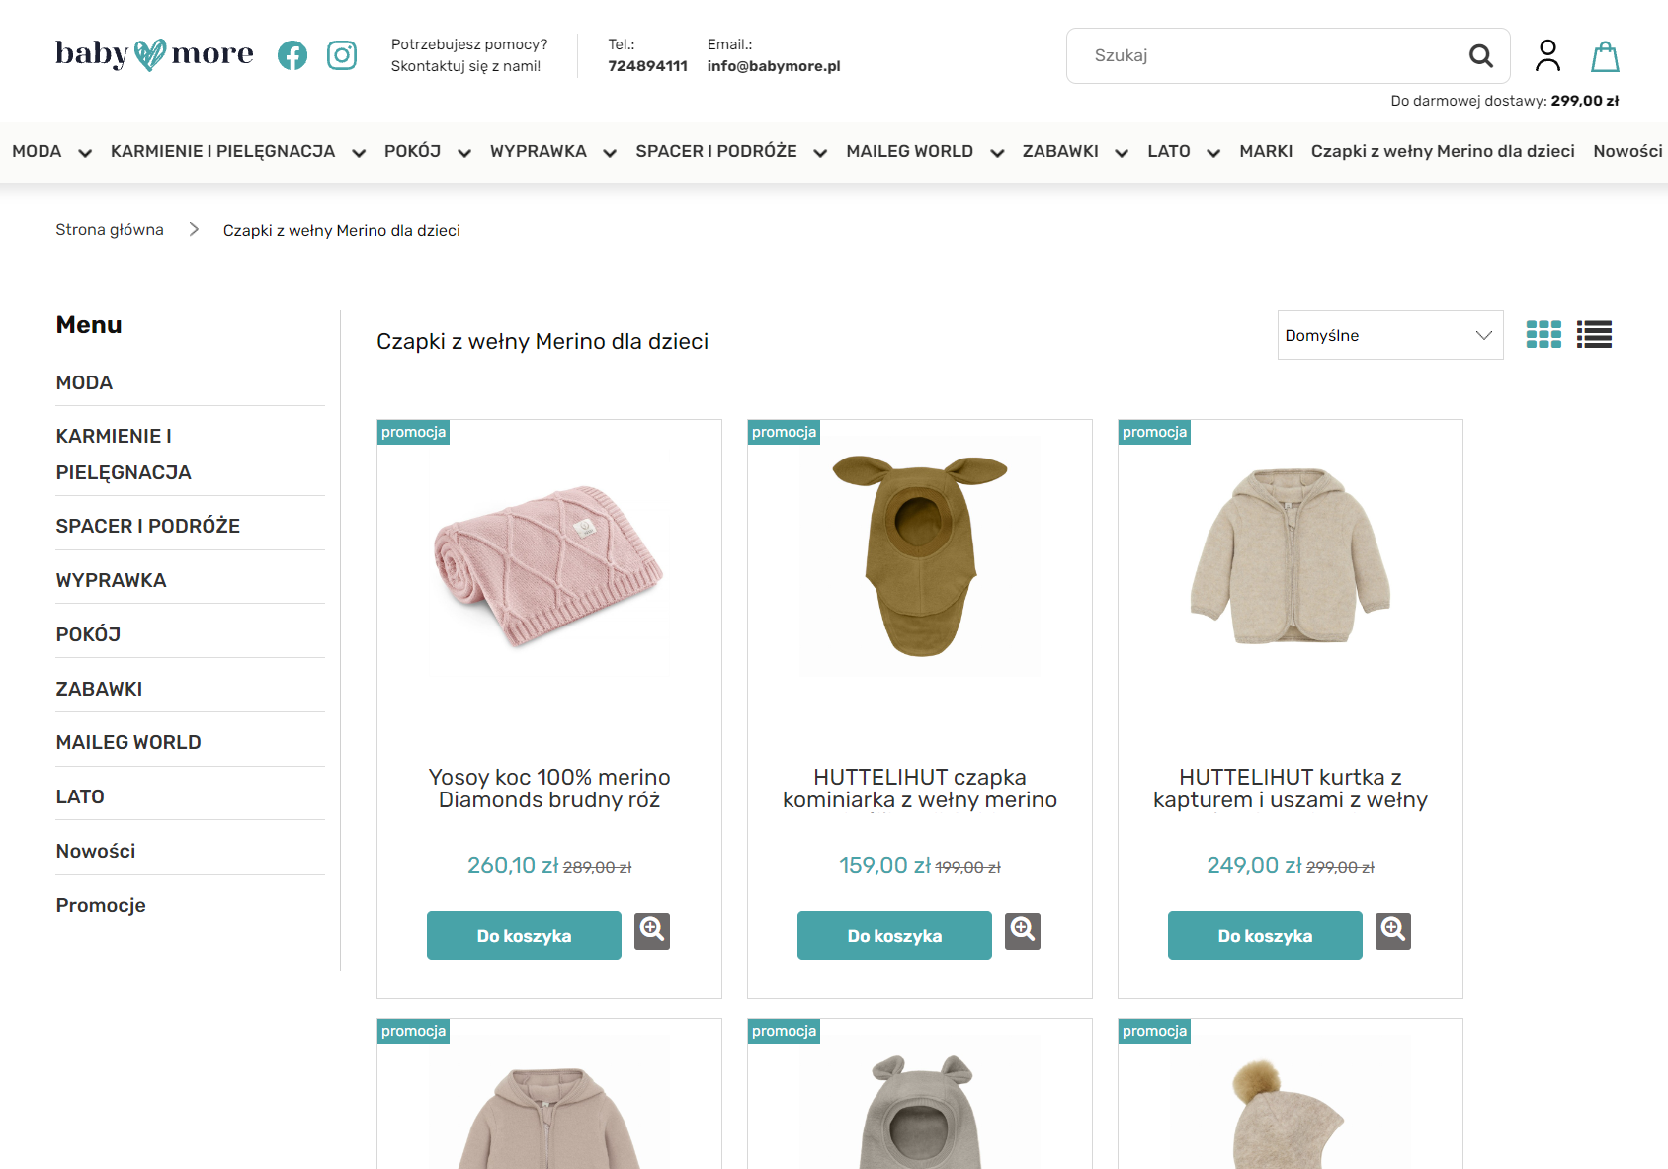Go to Strona główna breadcrumb link

[x=110, y=230]
